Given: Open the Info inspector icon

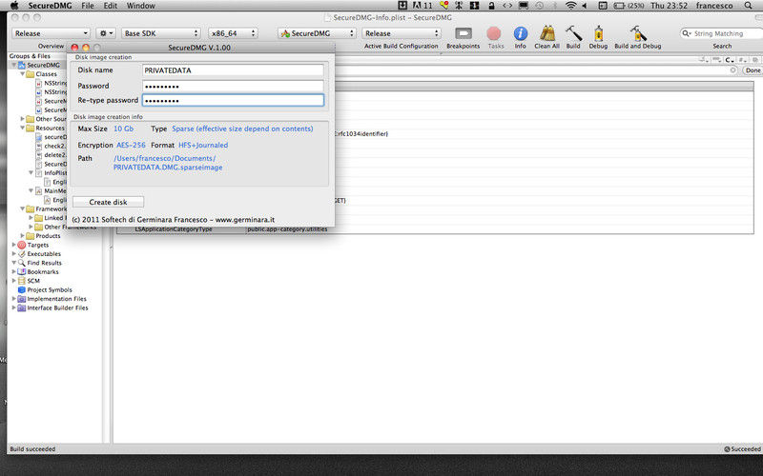Looking at the screenshot, I should coord(520,33).
